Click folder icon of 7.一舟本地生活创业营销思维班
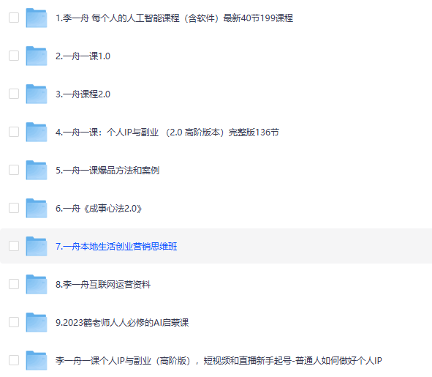This screenshot has height=377, width=432. click(37, 247)
